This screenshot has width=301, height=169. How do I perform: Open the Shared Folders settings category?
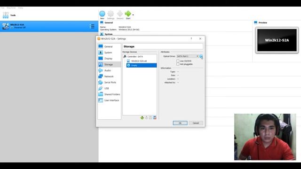[x=109, y=94]
